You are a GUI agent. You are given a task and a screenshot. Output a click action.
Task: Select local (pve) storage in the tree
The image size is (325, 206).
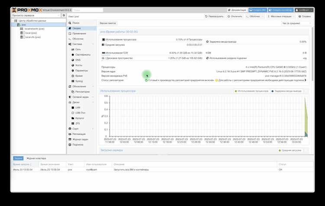click(x=31, y=33)
